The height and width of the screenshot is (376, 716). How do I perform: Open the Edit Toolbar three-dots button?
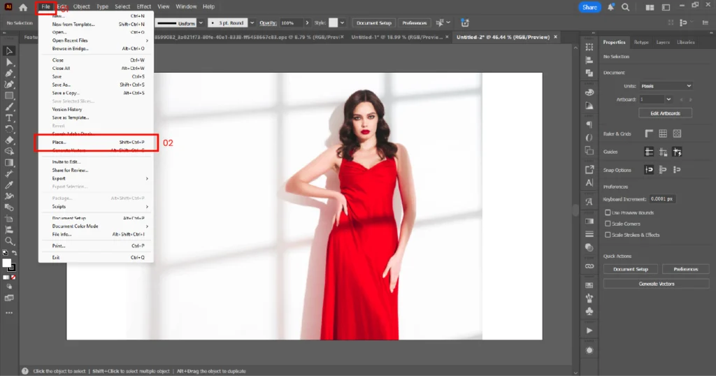pos(9,313)
